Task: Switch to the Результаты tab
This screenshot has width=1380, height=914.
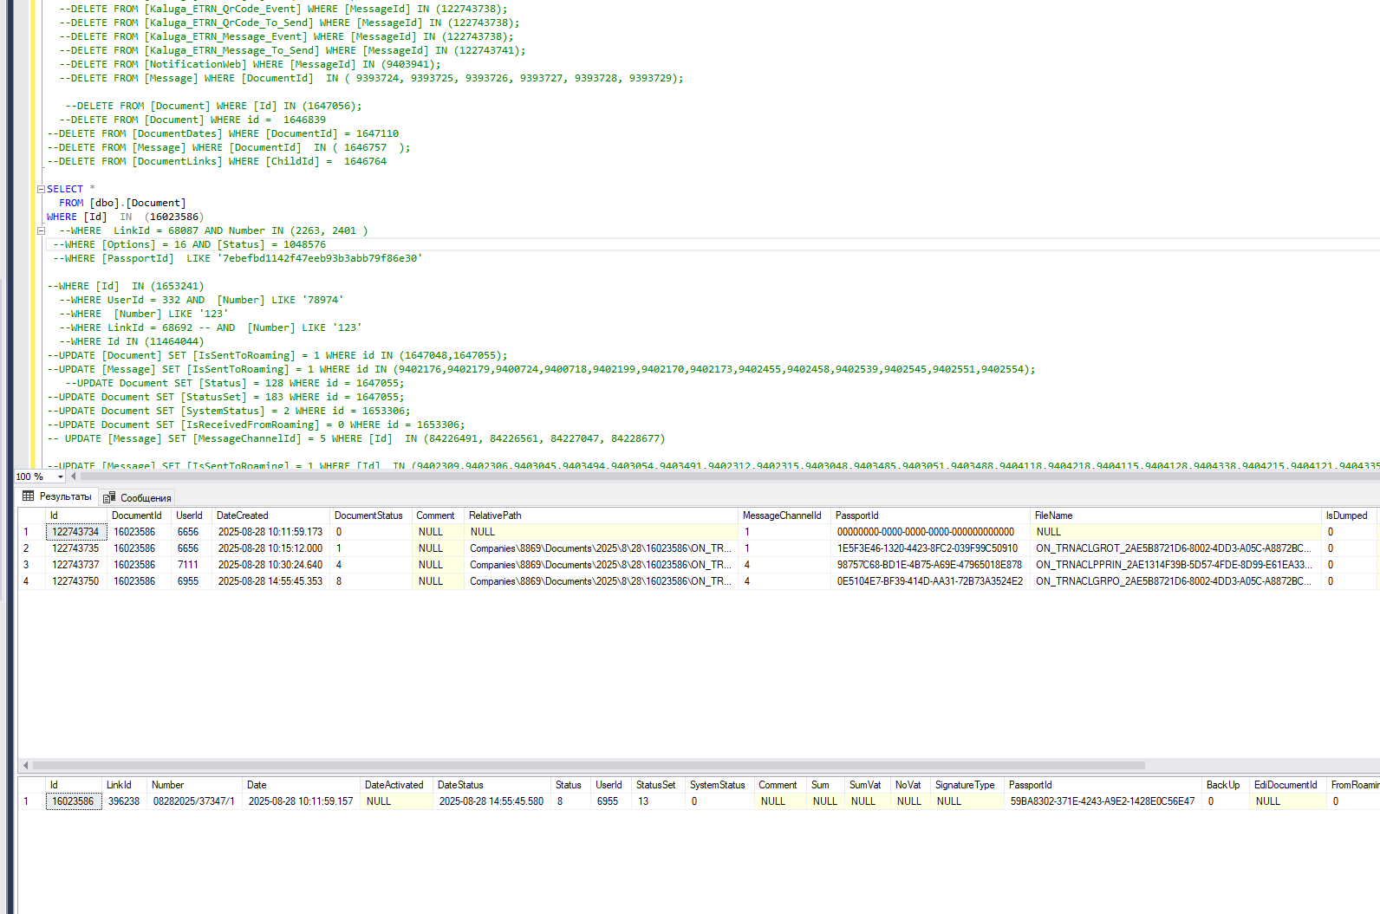Action: pyautogui.click(x=57, y=497)
